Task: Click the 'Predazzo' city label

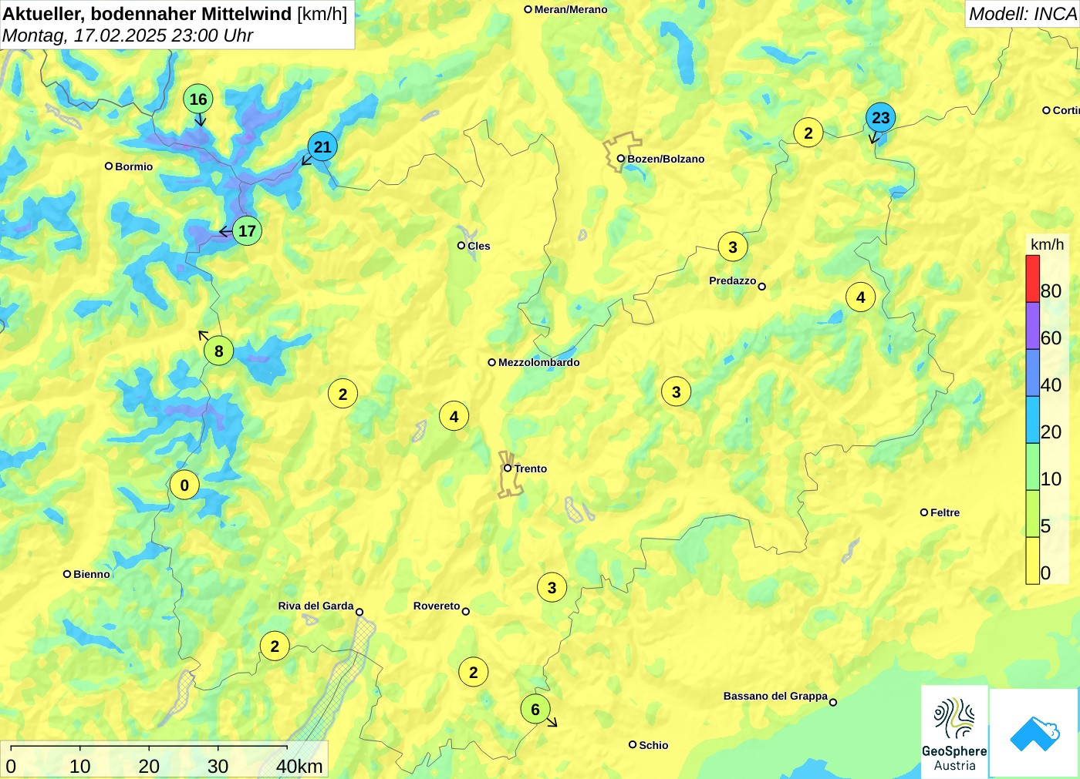Action: [x=733, y=280]
